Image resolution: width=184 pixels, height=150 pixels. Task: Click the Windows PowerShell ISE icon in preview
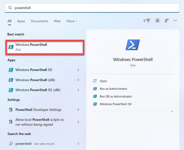(95, 104)
